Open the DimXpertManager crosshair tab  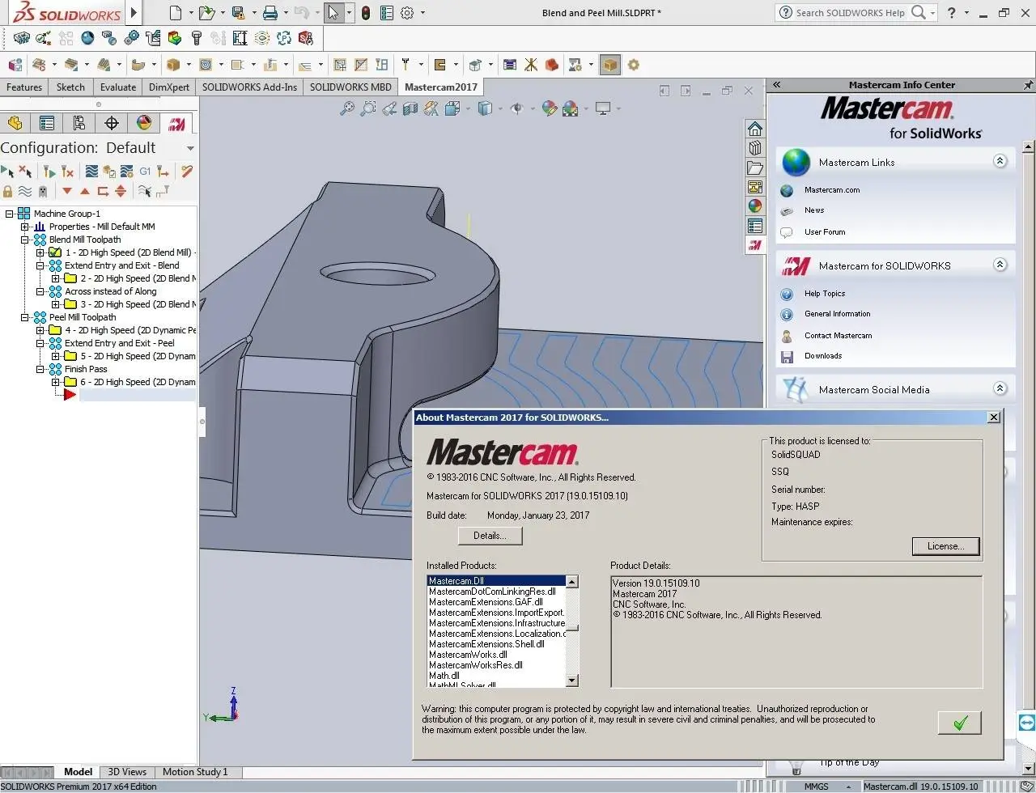(x=112, y=123)
